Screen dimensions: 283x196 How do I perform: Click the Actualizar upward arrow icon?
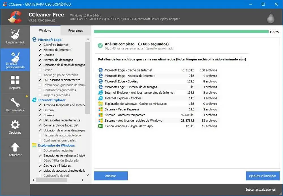click(15, 147)
